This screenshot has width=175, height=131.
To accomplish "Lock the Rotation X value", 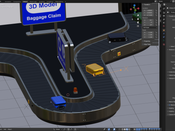I will click(x=156, y=20).
